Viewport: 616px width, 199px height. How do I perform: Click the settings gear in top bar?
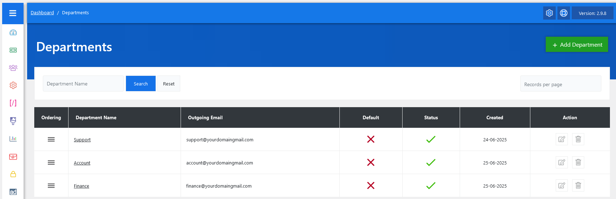pyautogui.click(x=549, y=13)
